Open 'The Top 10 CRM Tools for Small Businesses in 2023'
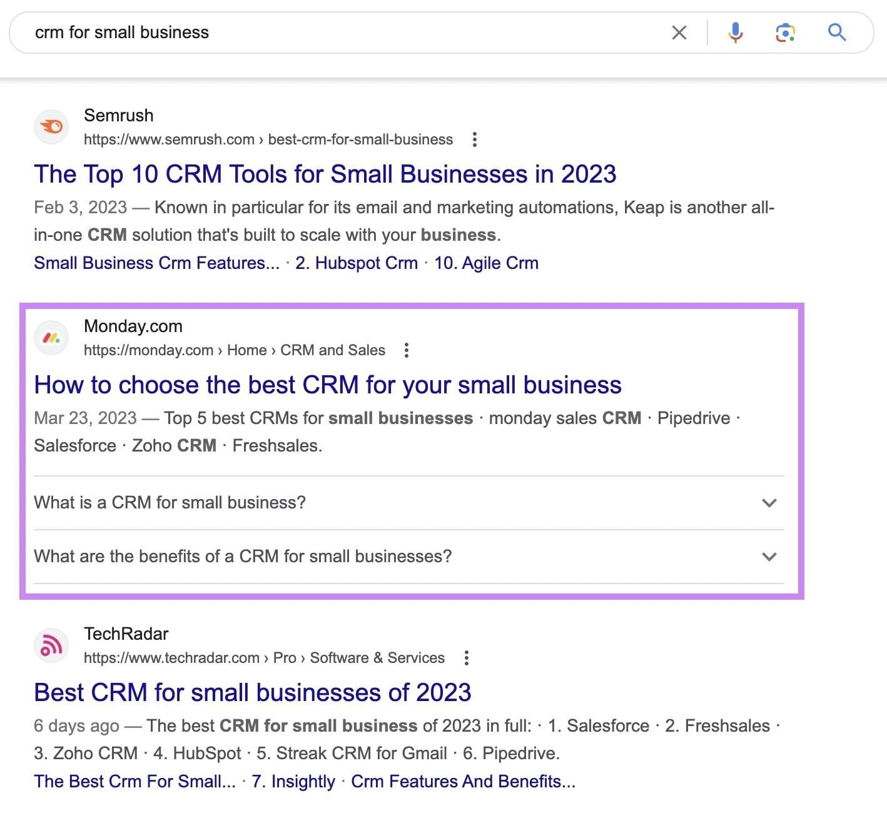 [325, 174]
